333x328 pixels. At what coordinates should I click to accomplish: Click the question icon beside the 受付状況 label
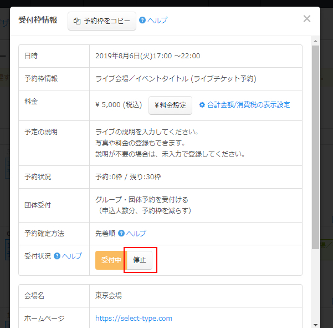[57, 256]
